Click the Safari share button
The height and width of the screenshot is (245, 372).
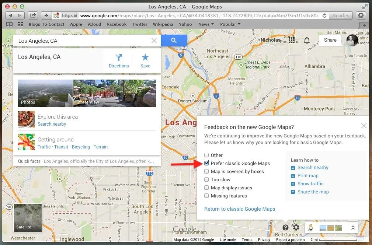(33, 15)
